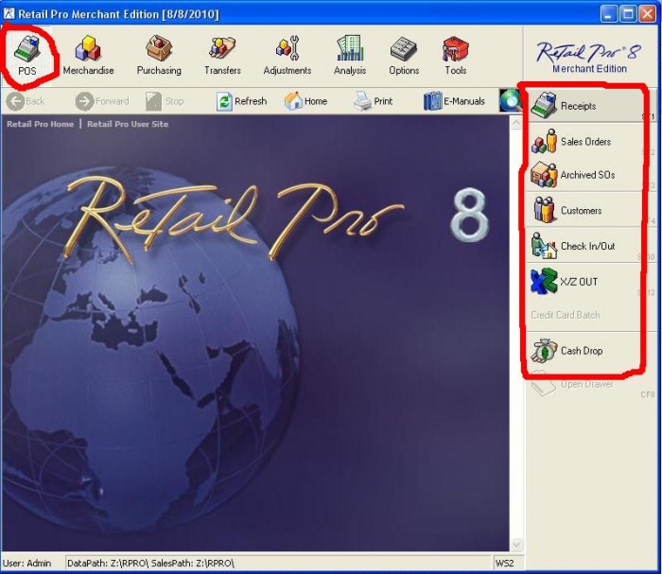Open the Adjustments module
Image resolution: width=662 pixels, height=574 pixels.
pyautogui.click(x=287, y=55)
